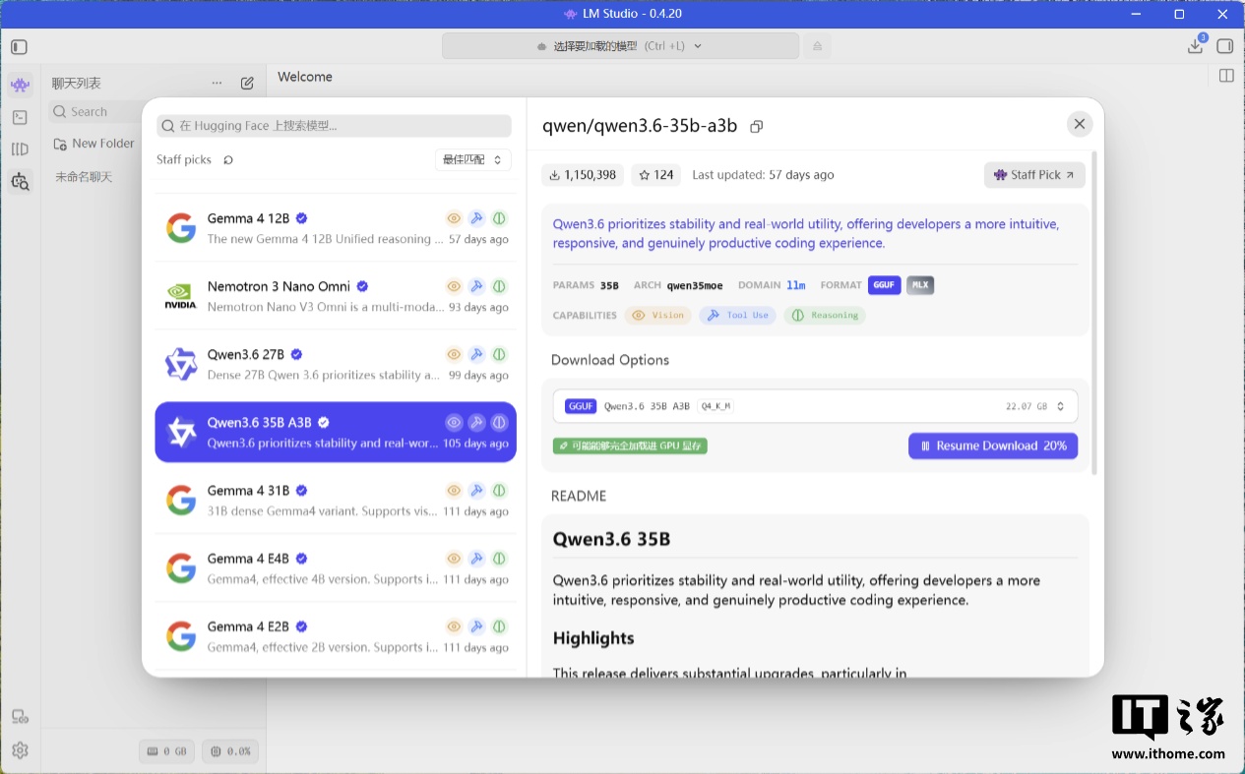Click Resume Download 20% button

click(x=993, y=446)
